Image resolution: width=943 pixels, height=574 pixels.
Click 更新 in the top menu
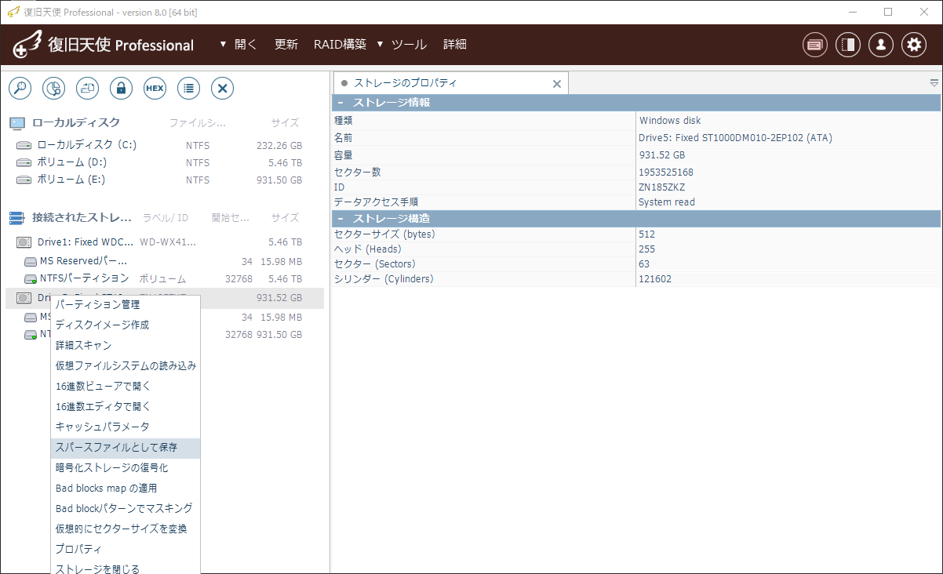pos(286,45)
